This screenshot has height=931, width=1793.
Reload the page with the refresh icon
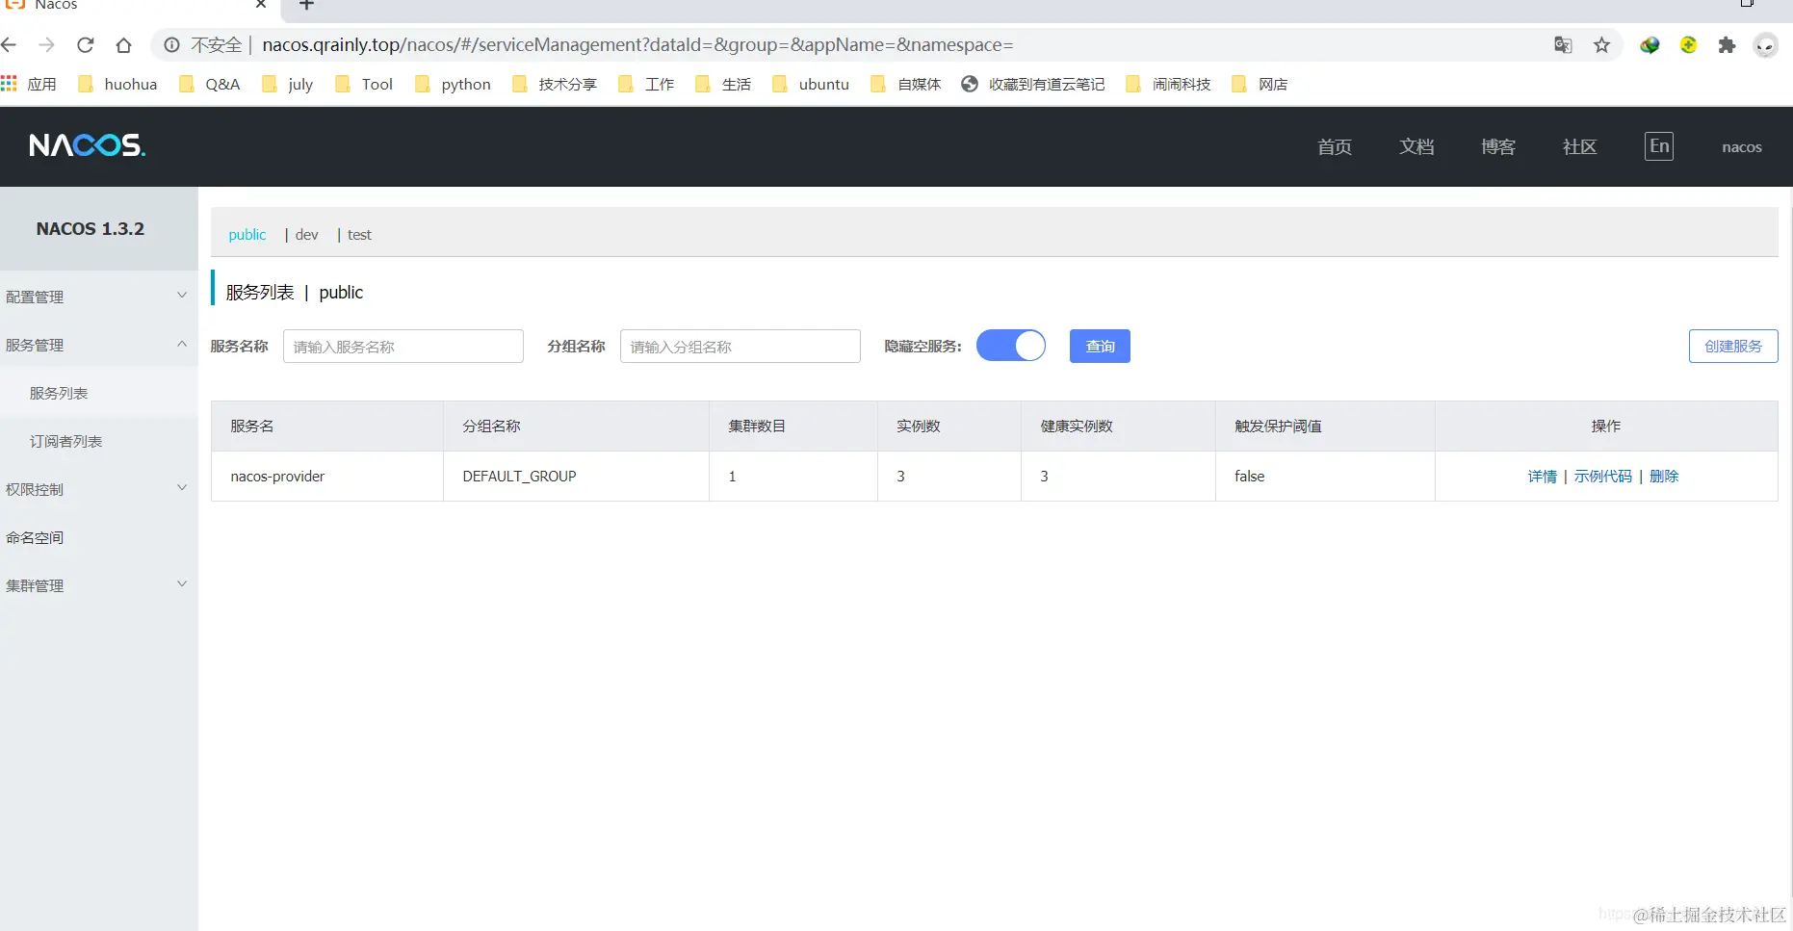(85, 44)
